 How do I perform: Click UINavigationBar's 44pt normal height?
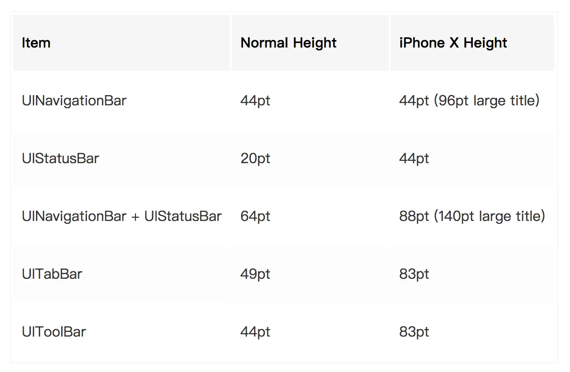click(x=255, y=101)
